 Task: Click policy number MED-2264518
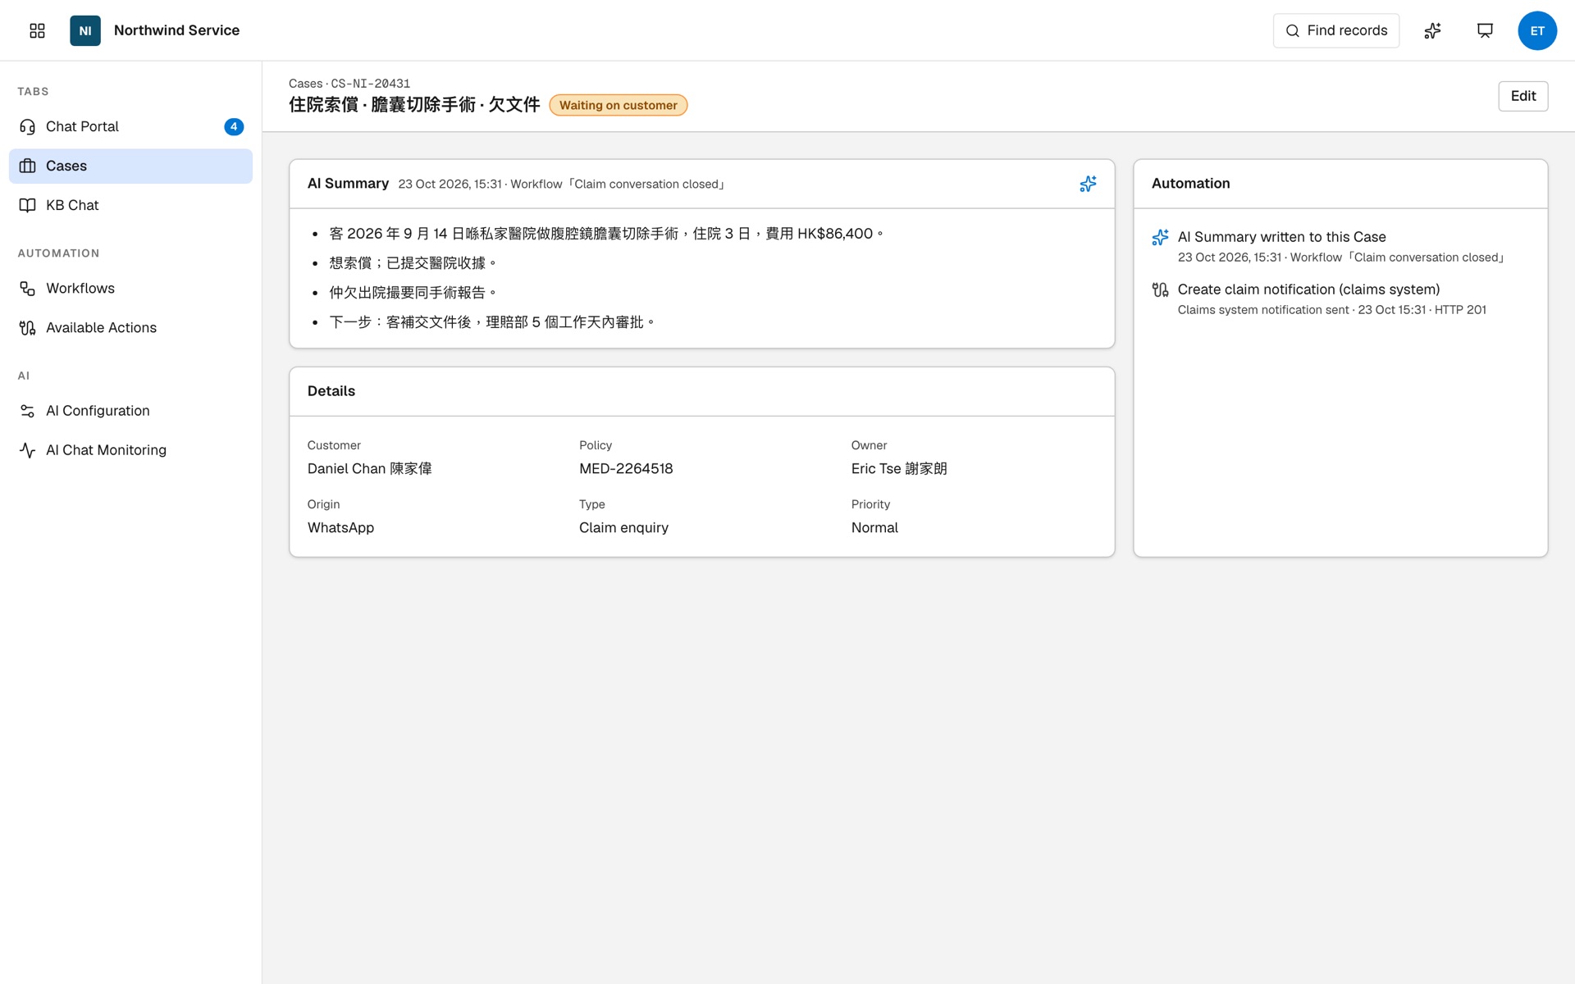click(626, 469)
